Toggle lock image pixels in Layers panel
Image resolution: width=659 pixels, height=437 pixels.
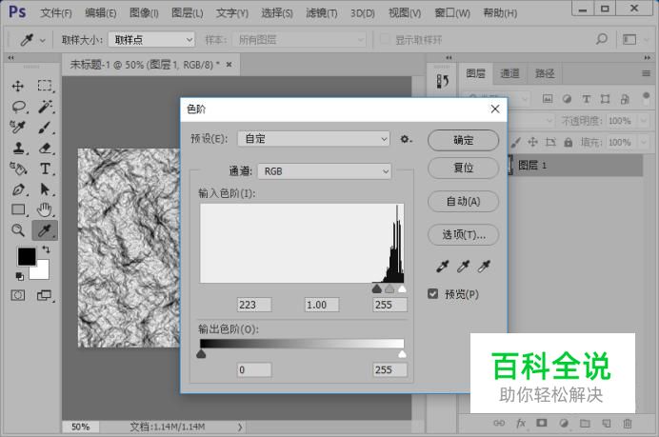pyautogui.click(x=516, y=143)
